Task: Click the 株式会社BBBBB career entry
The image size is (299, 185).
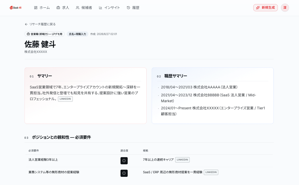Action: click(x=208, y=98)
